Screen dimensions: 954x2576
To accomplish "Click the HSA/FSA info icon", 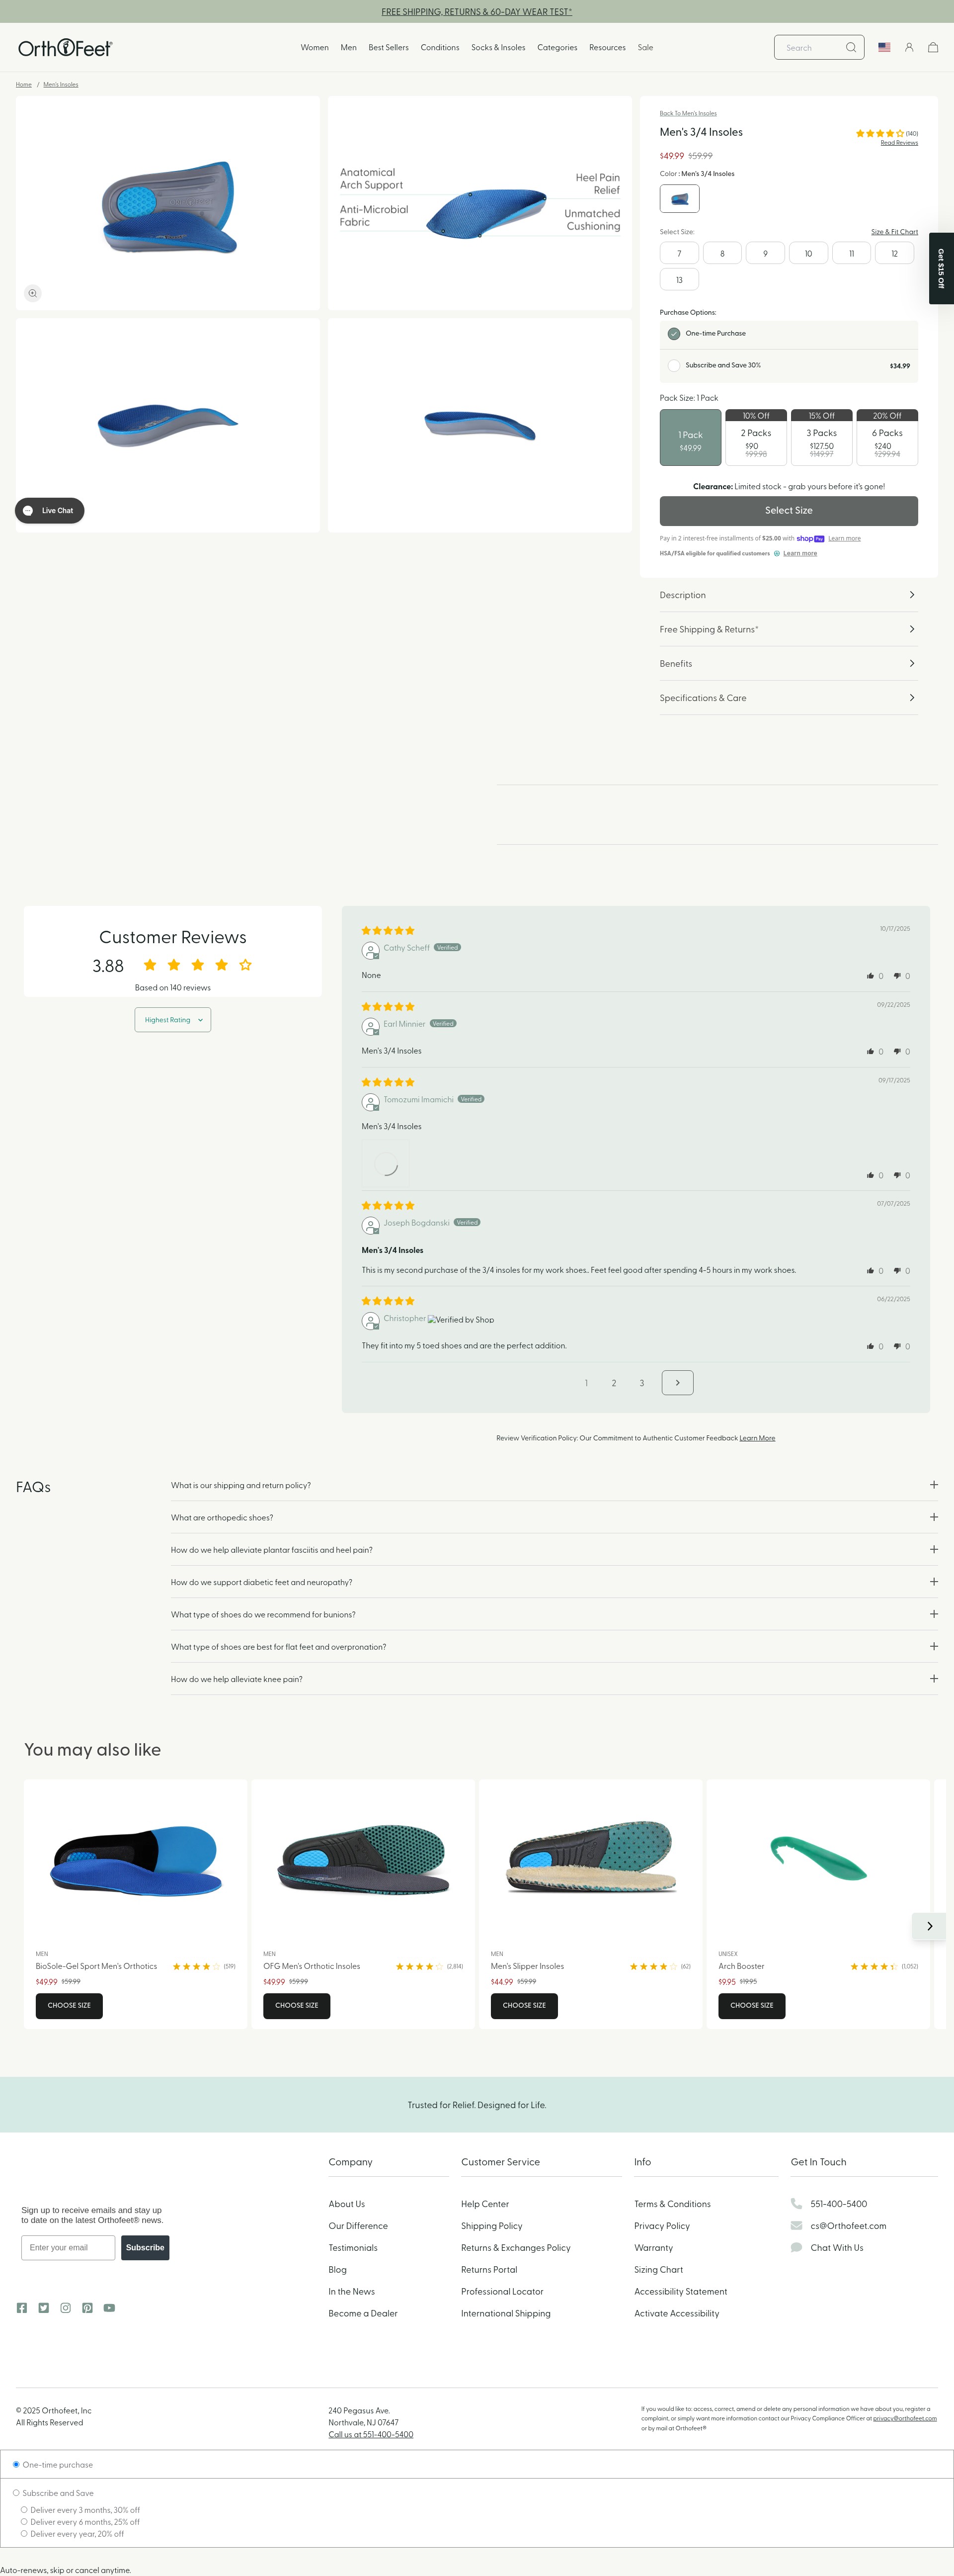I will [776, 553].
